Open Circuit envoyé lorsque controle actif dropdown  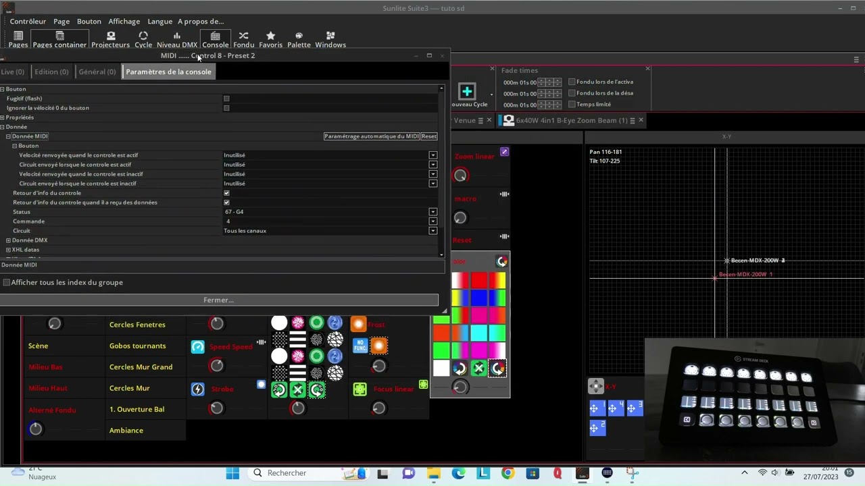point(433,165)
